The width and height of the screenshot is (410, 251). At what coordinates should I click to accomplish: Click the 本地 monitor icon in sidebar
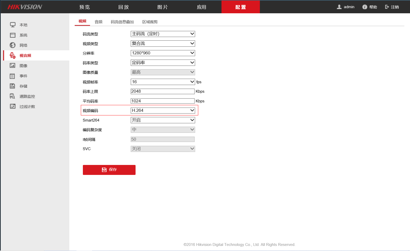[x=13, y=25]
